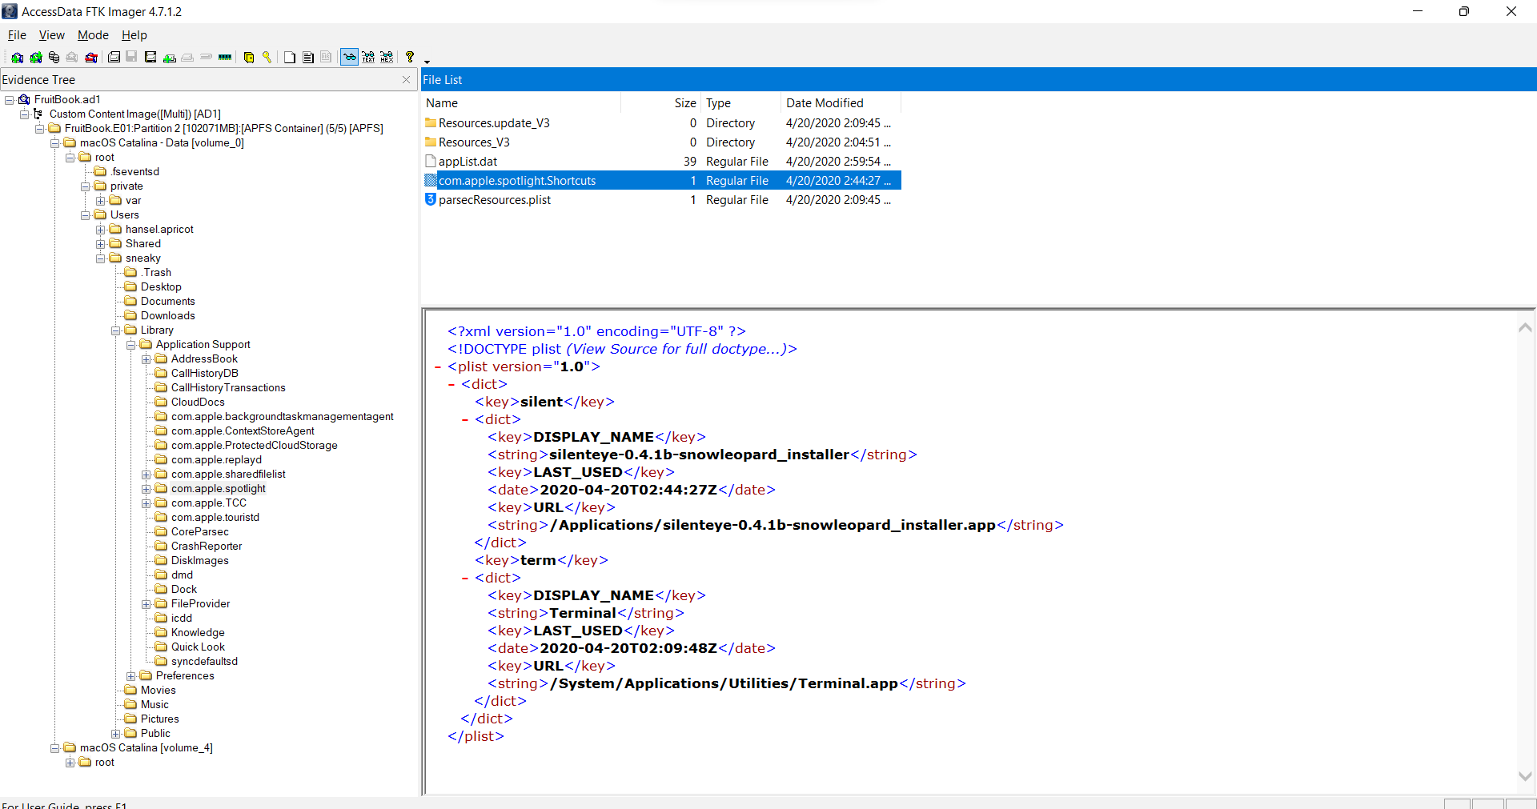Select the Pictures folder in tree

[x=160, y=719]
